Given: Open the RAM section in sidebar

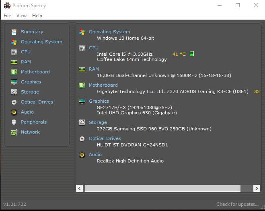Looking at the screenshot, I should [x=26, y=62].
